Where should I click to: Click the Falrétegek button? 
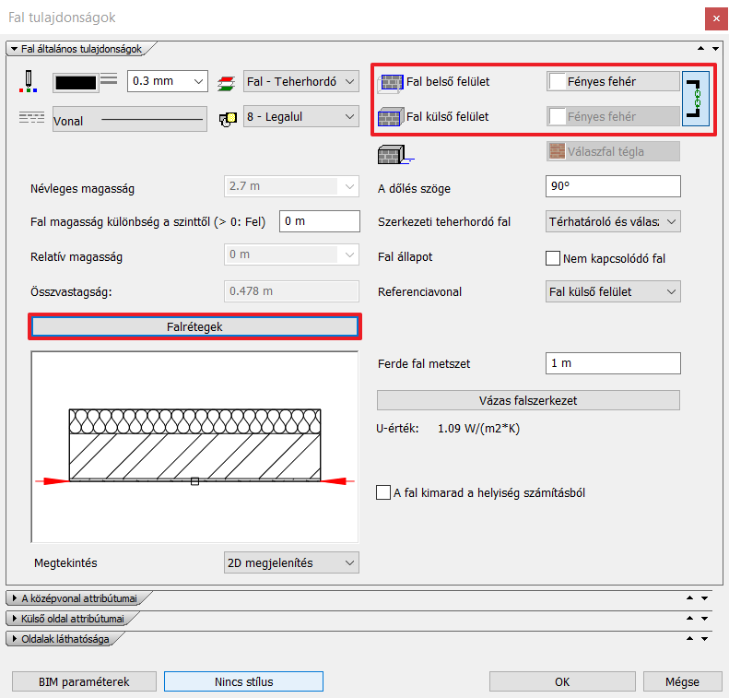click(x=194, y=327)
